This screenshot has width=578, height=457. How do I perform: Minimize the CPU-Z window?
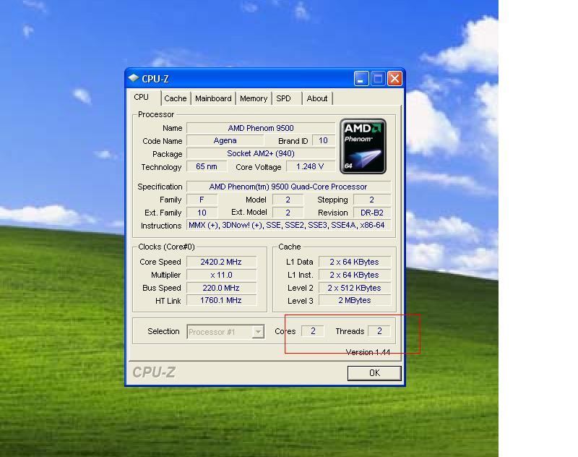[361, 79]
